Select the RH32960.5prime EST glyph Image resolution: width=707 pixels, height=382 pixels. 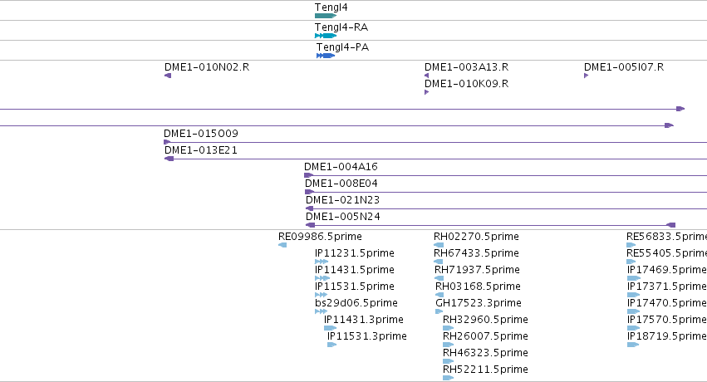pos(448,328)
